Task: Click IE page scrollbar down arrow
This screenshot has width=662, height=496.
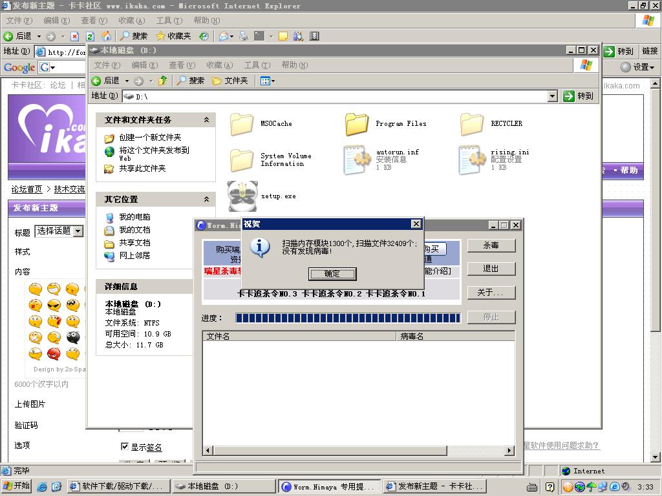Action: pyautogui.click(x=655, y=457)
